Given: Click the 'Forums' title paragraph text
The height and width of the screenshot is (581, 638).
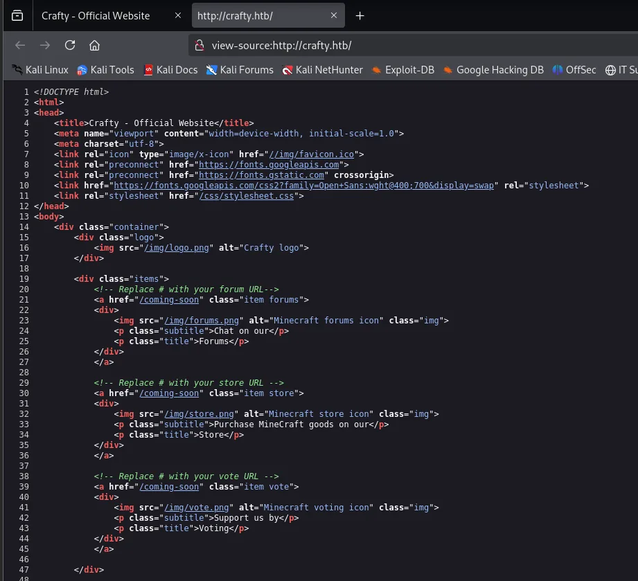Looking at the screenshot, I should pyautogui.click(x=214, y=341).
